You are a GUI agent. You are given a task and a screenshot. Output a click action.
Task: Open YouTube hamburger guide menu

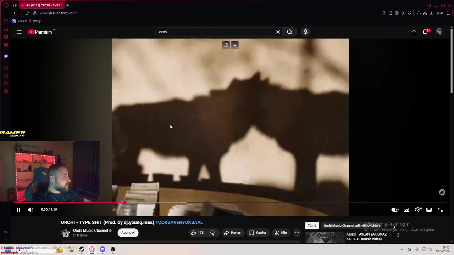coord(19,32)
